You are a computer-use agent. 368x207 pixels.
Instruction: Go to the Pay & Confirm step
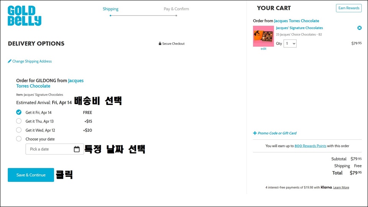pyautogui.click(x=176, y=9)
